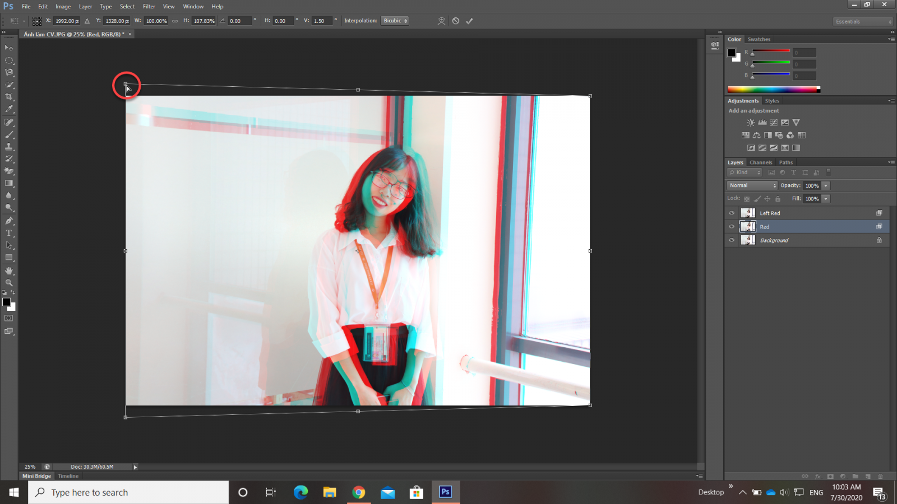Screen dimensions: 897x504
Task: Commit the transform with checkmark icon
Action: [469, 21]
